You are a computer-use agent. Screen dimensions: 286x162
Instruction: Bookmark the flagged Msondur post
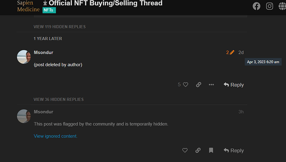(211, 150)
